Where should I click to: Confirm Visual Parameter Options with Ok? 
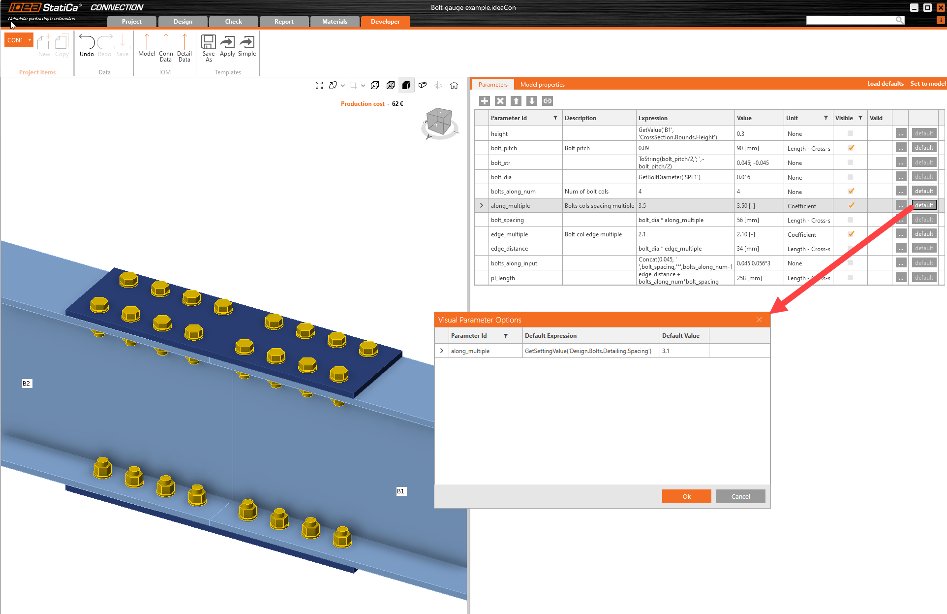tap(686, 496)
